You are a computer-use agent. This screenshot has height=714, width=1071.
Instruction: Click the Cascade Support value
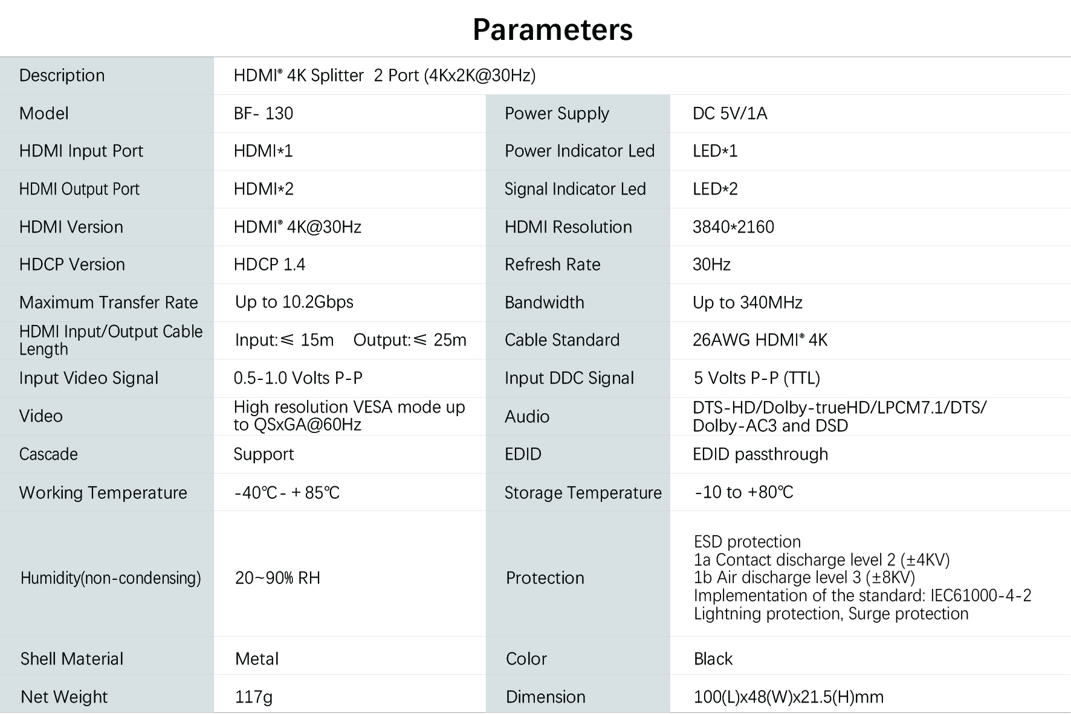(x=264, y=454)
